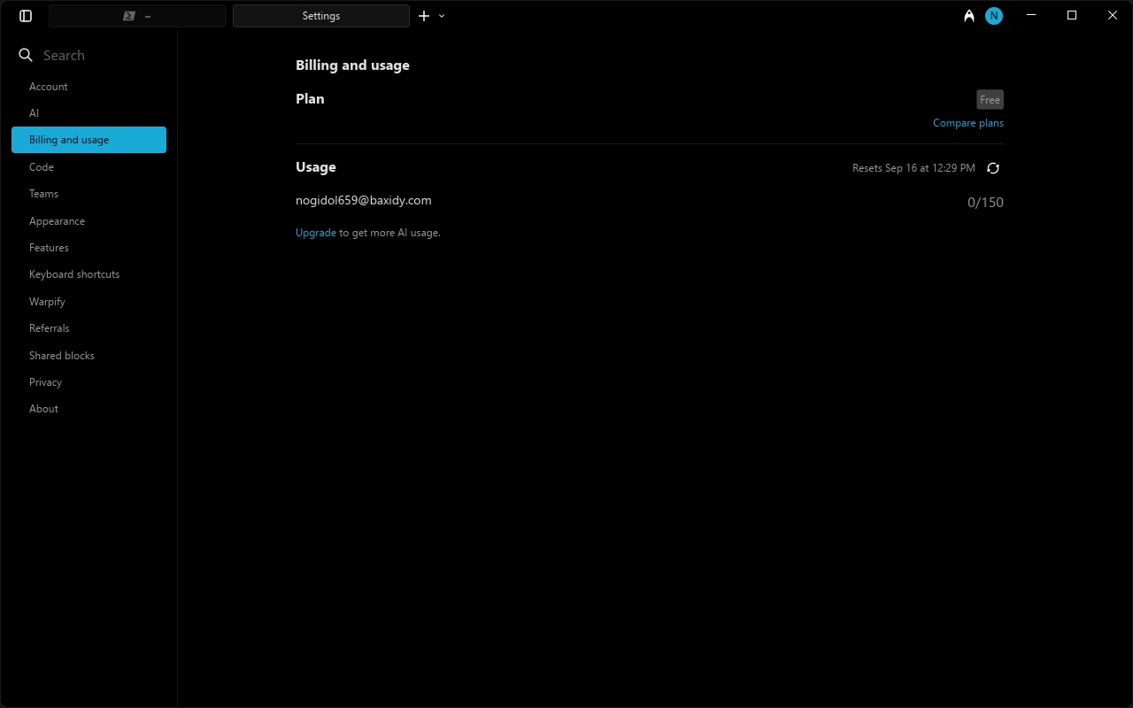1133x708 pixels.
Task: Click the search magnifier icon
Action: tap(26, 55)
